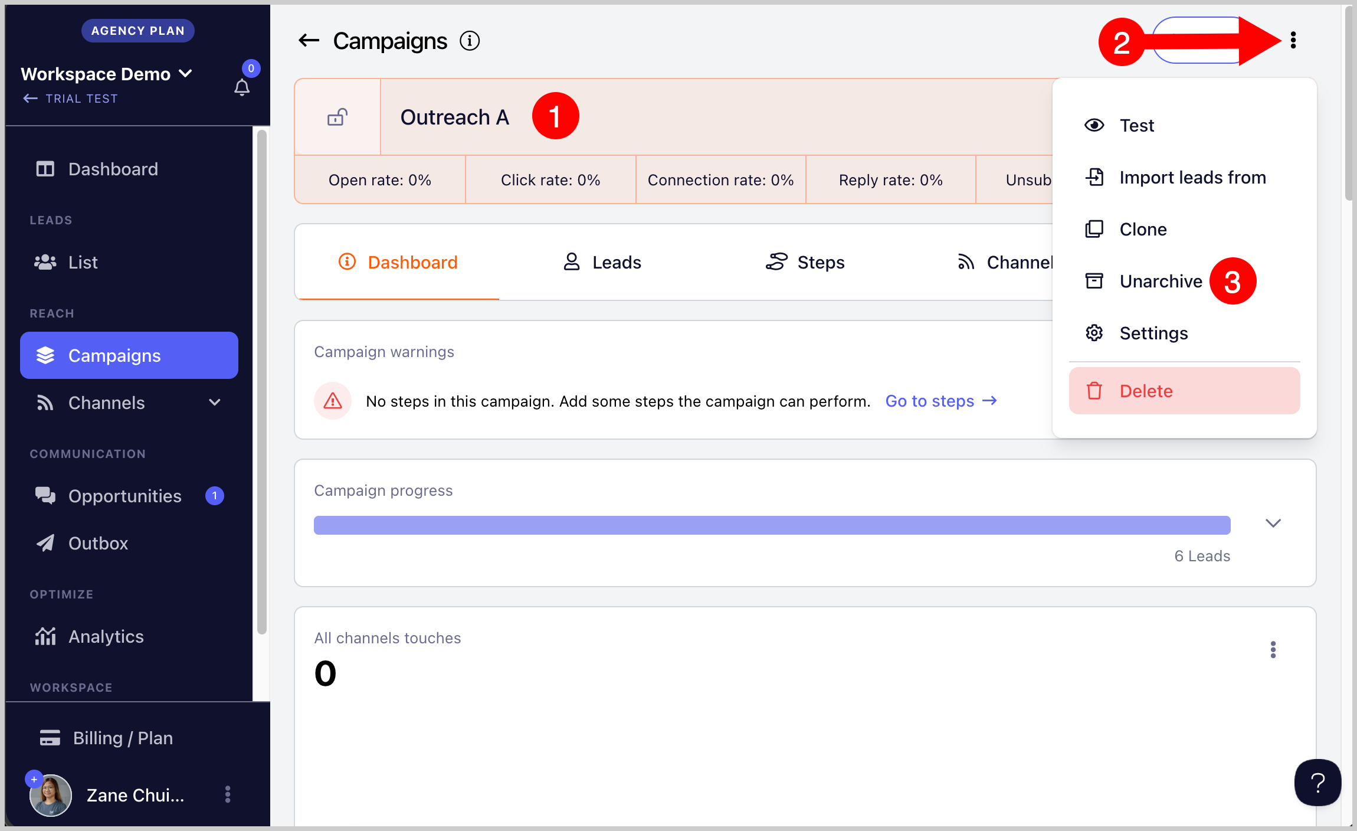Switch to the Leads tab

602,262
